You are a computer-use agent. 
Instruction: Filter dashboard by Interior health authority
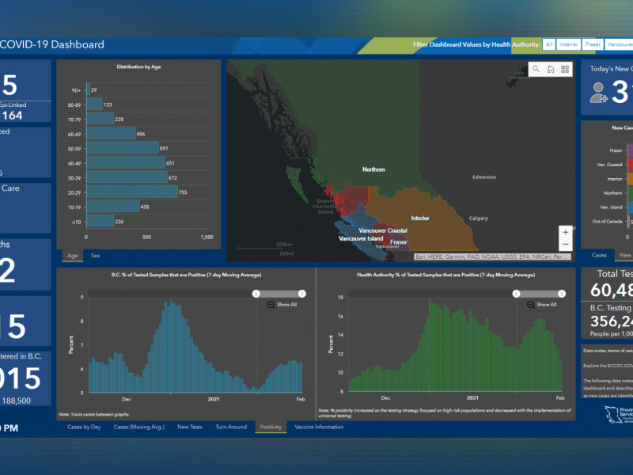coord(568,45)
